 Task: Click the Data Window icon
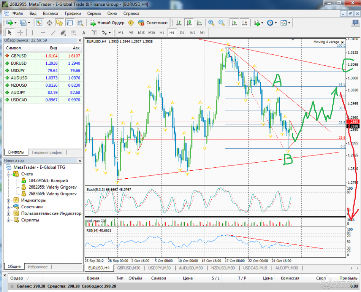click(49, 23)
